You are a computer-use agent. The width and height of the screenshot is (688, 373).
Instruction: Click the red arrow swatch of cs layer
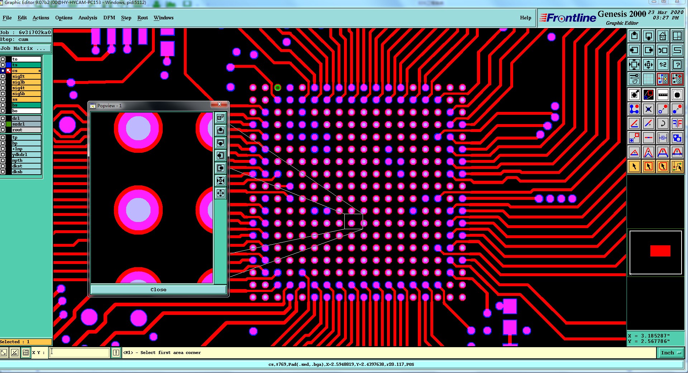(9, 71)
